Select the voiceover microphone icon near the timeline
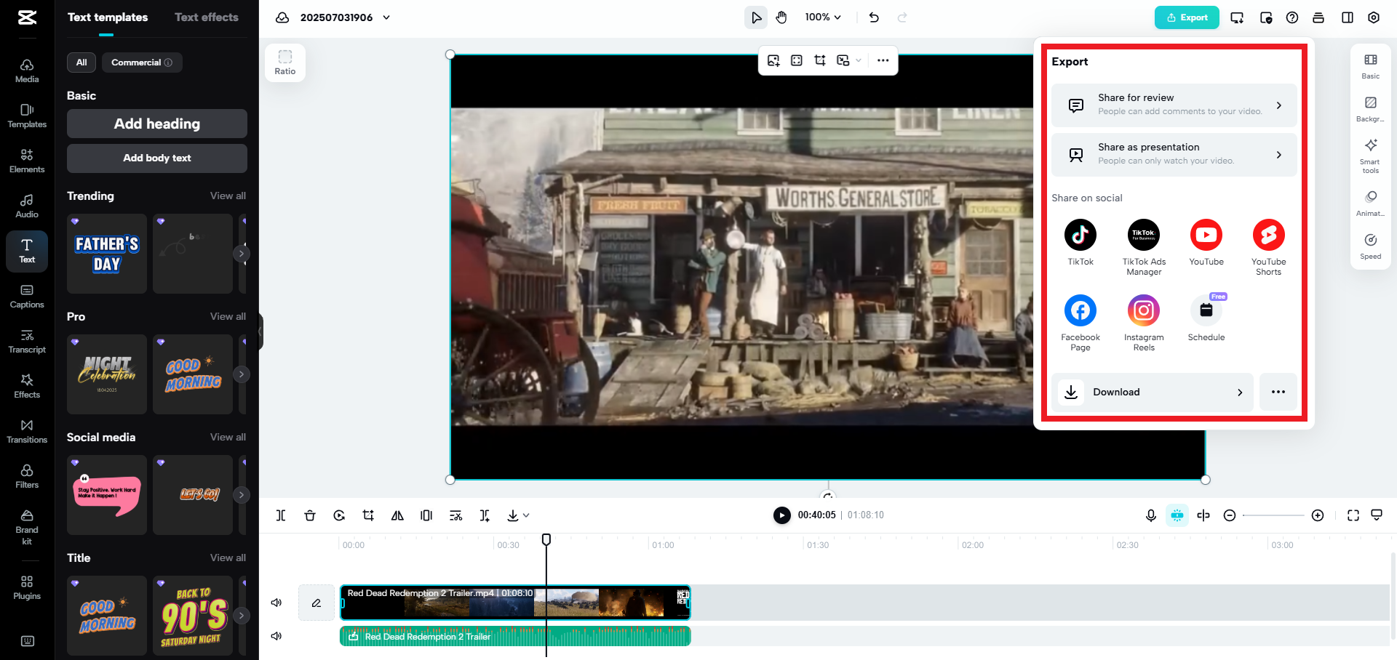This screenshot has height=660, width=1397. (x=1150, y=515)
